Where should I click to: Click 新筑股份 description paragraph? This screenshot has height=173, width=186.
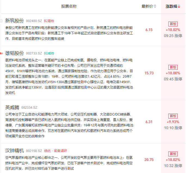tap(69, 33)
